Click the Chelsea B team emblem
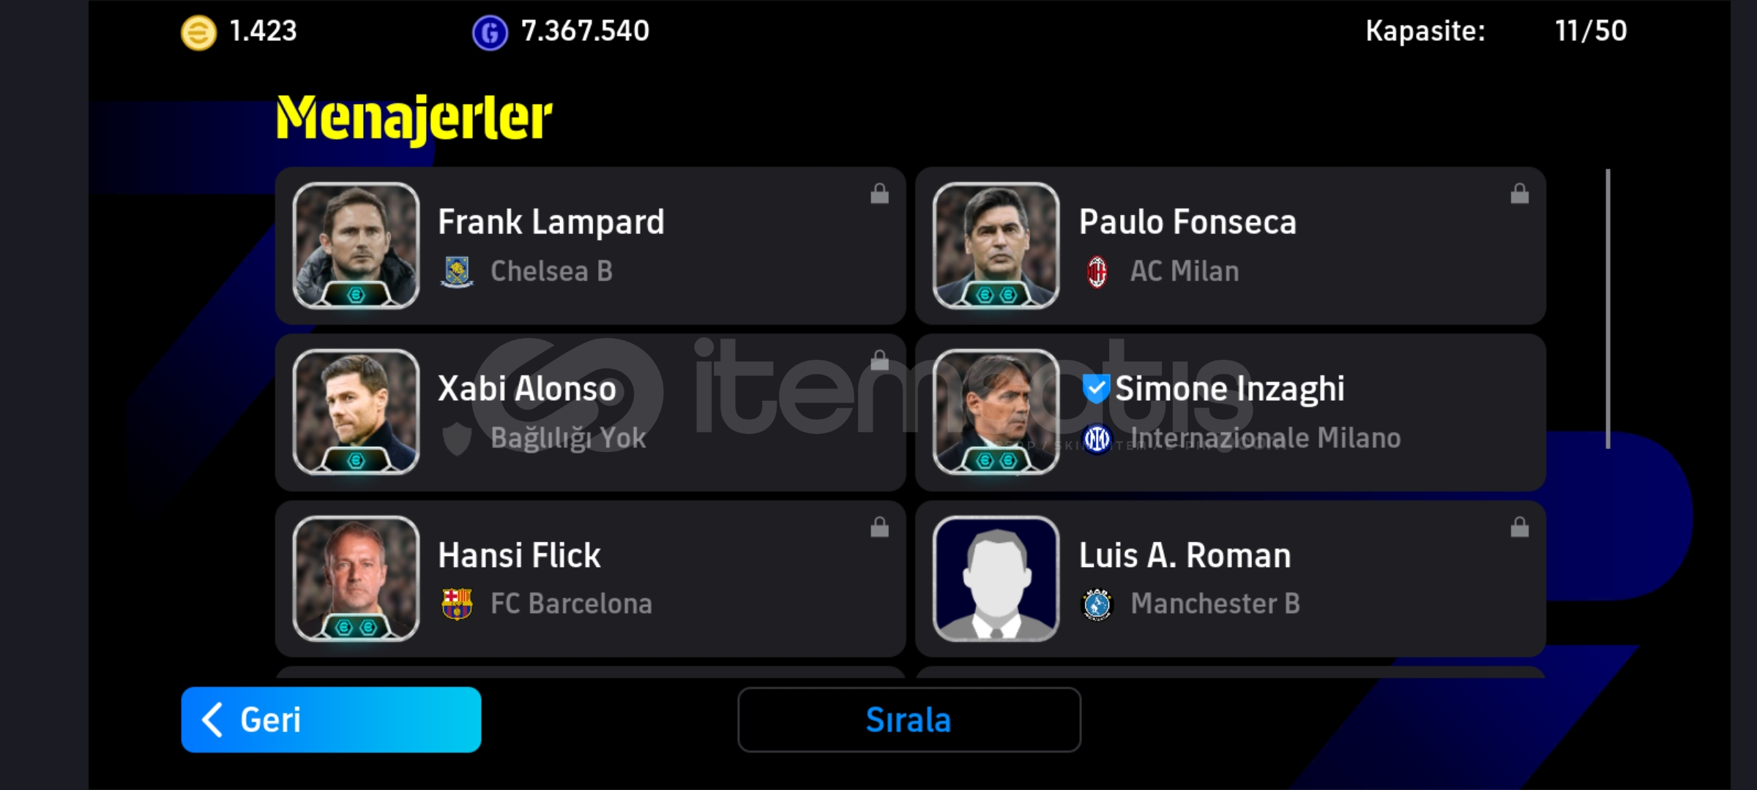 [457, 271]
